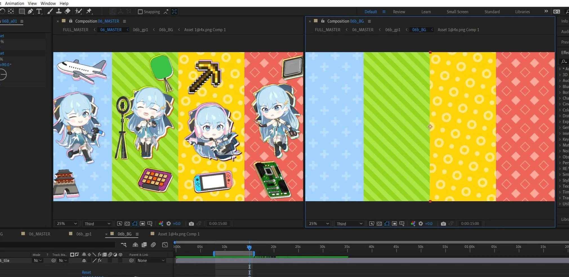
Task: Open 25% zoom dropdown in 06b_BG viewer
Action: pos(319,223)
